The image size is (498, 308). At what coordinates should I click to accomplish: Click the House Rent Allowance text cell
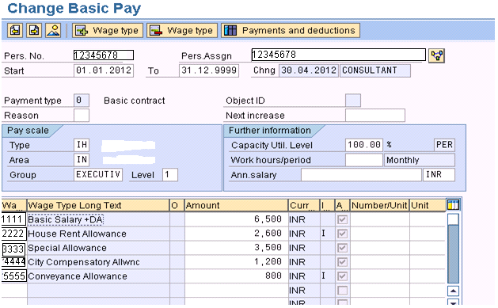pyautogui.click(x=98, y=234)
